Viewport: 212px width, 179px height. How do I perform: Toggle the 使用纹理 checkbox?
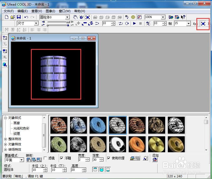[x=109, y=158]
